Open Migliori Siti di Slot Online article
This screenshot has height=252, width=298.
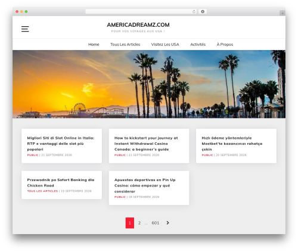click(61, 144)
